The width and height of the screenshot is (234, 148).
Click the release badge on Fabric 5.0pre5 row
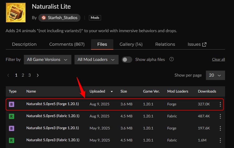(12, 116)
